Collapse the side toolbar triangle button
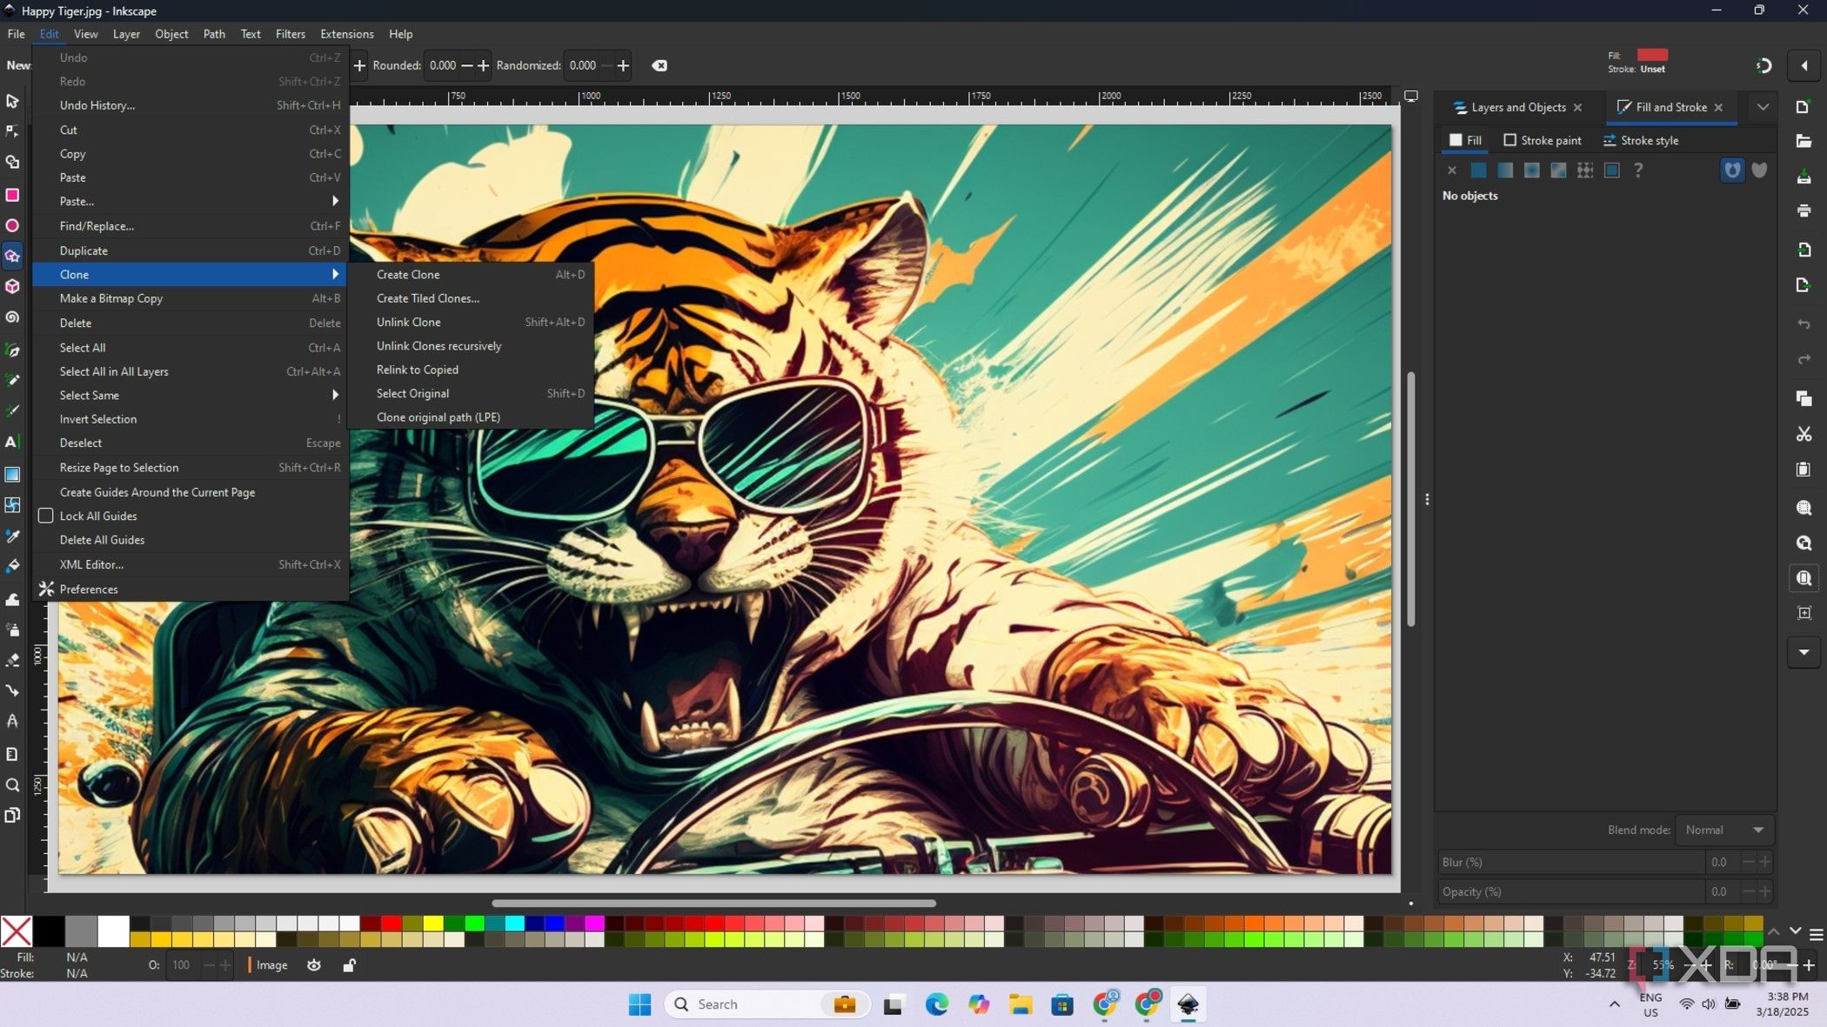1827x1027 pixels. pyautogui.click(x=1804, y=65)
